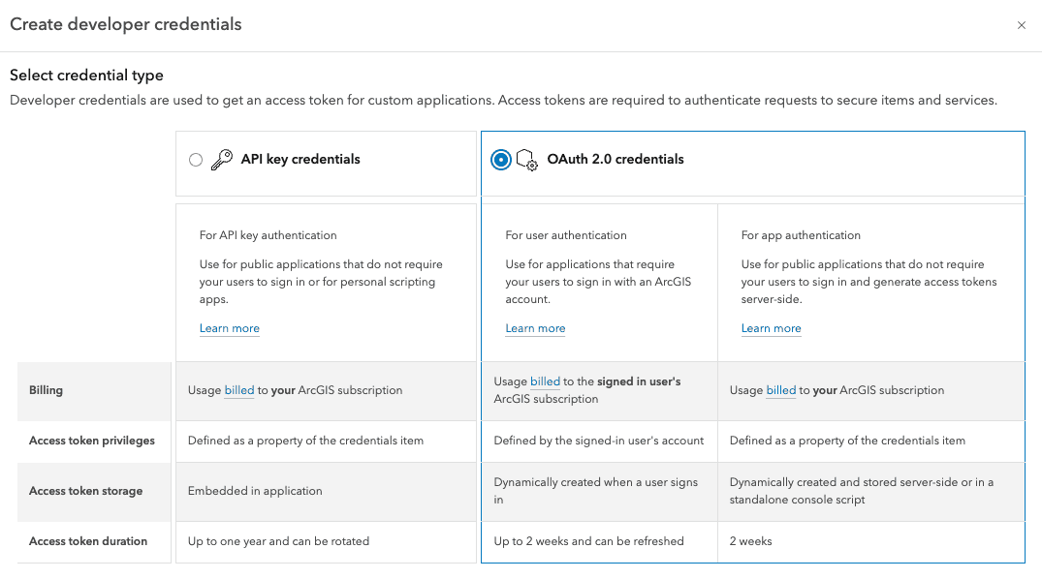Click the 'OAuth 2.0 credentials' label
1042x579 pixels.
(x=615, y=160)
